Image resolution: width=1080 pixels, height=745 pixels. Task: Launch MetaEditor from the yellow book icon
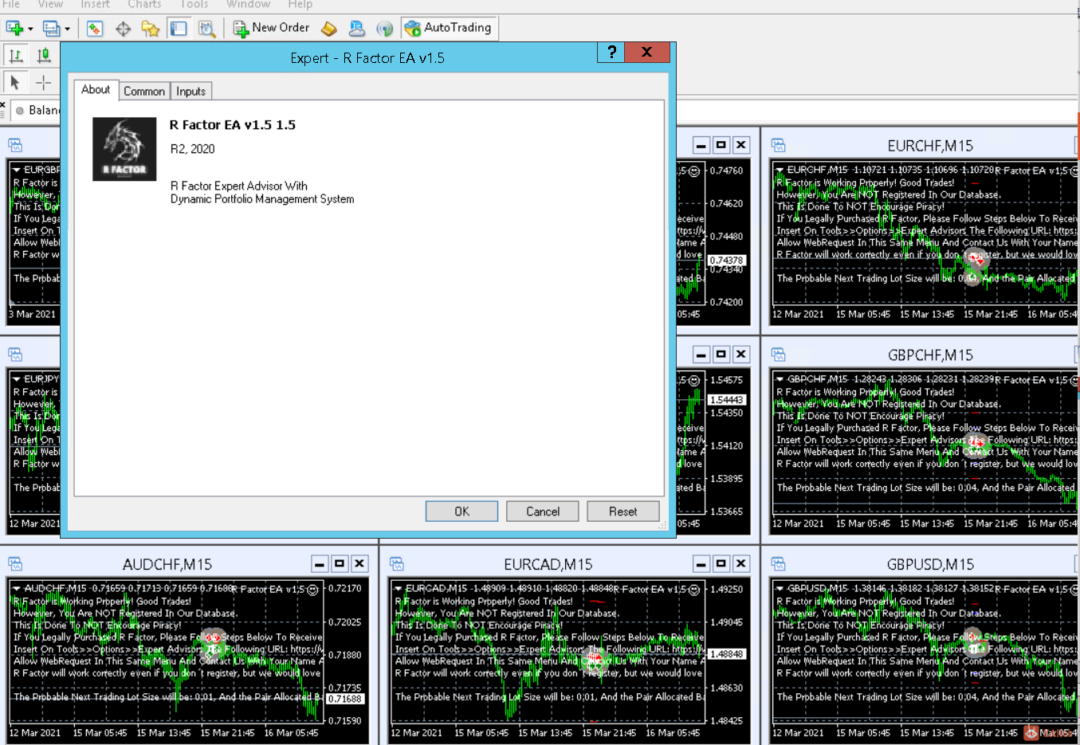point(329,29)
